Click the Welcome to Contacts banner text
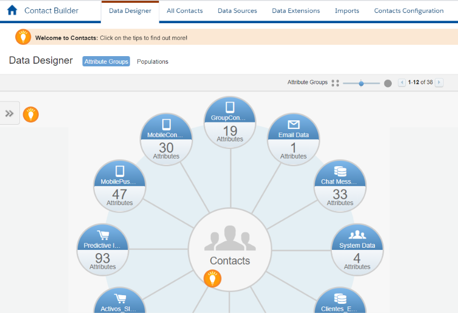 tap(111, 38)
